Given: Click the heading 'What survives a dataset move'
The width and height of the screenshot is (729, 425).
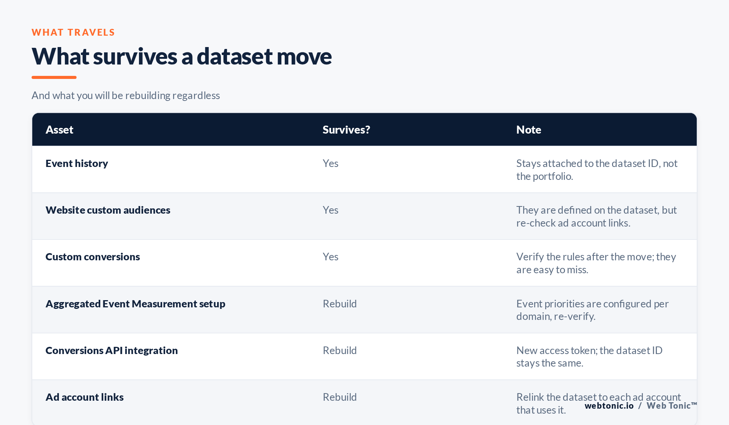Looking at the screenshot, I should pyautogui.click(x=181, y=56).
